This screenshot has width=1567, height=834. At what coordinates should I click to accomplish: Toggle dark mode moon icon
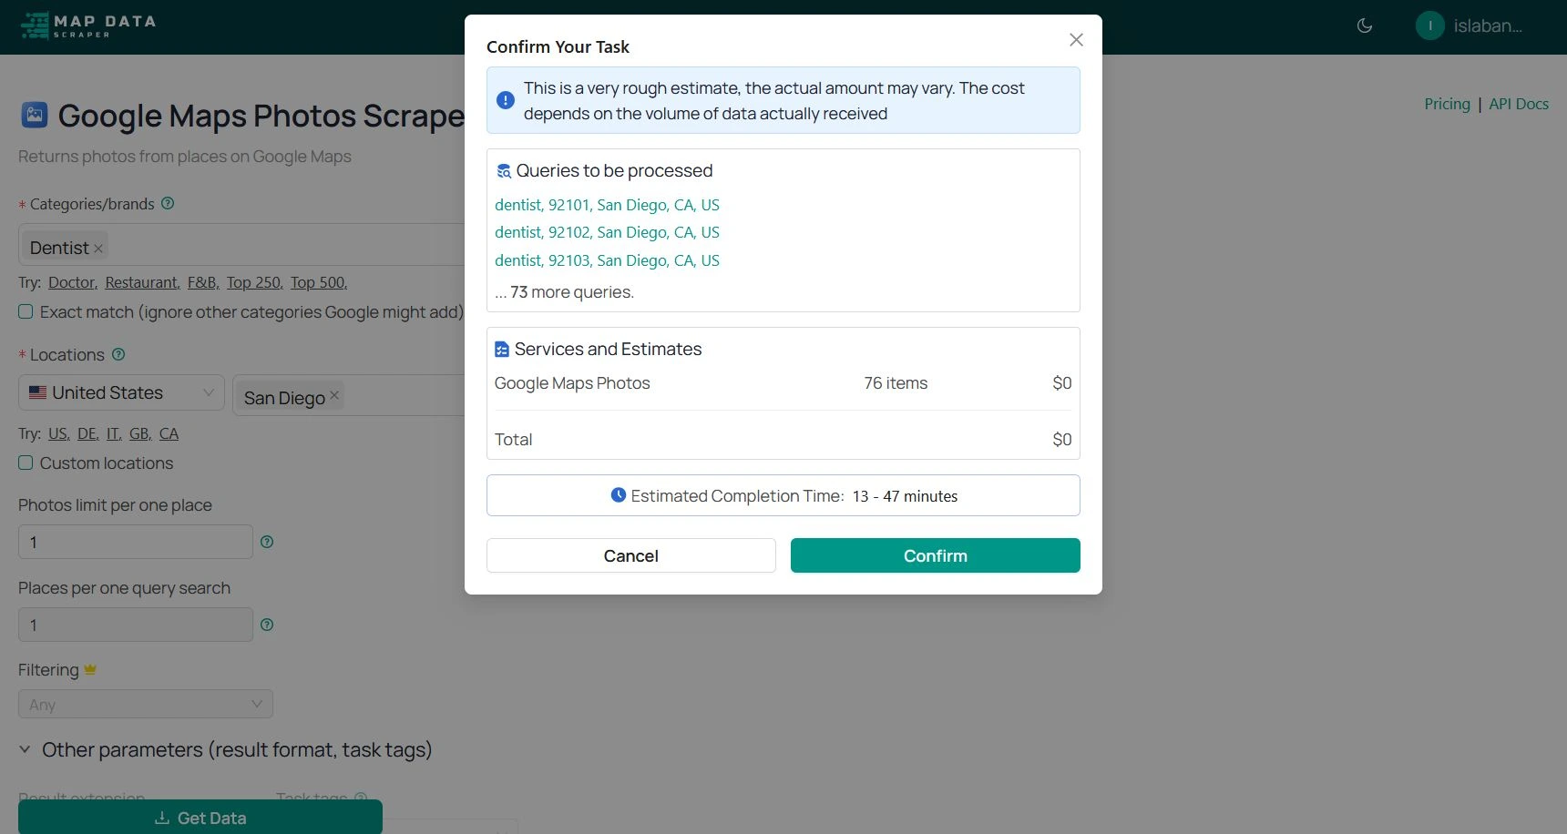pos(1365,25)
